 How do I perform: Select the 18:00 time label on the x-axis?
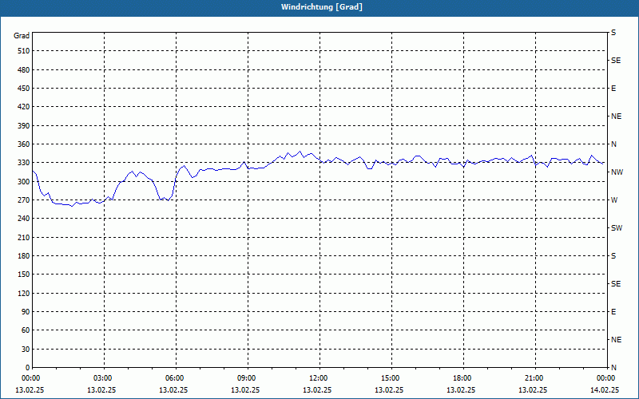(x=463, y=378)
